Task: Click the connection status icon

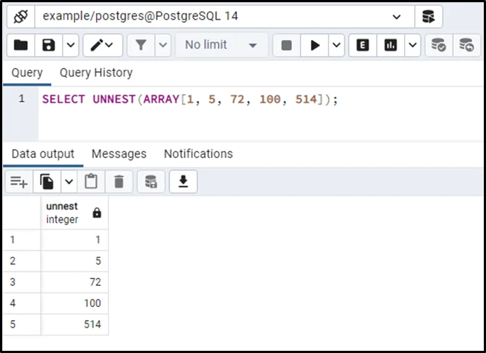Action: click(x=21, y=16)
